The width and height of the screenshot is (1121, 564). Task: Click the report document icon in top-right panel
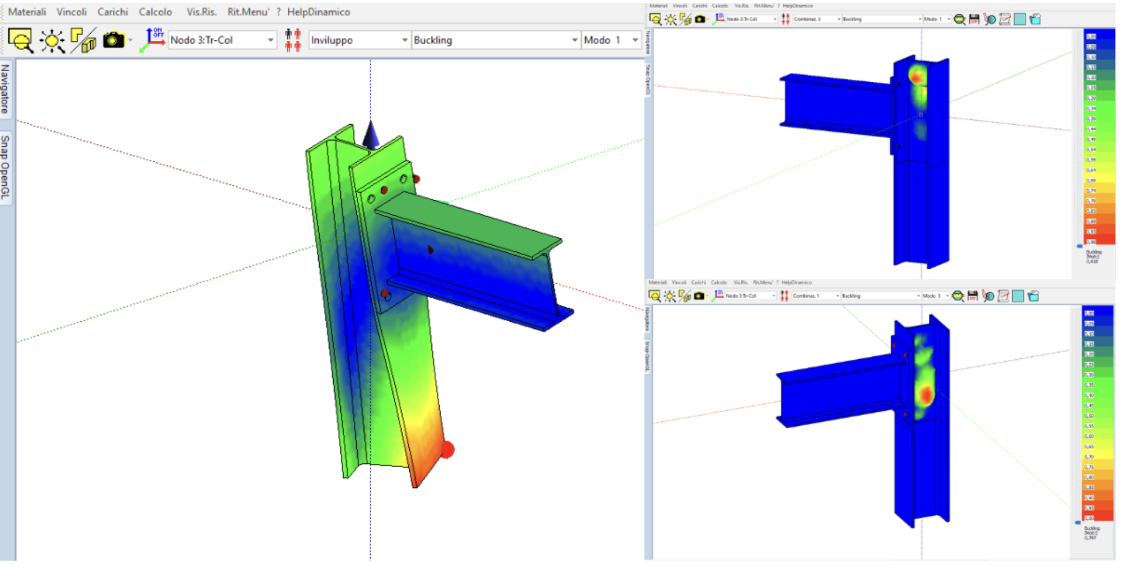tap(1005, 19)
